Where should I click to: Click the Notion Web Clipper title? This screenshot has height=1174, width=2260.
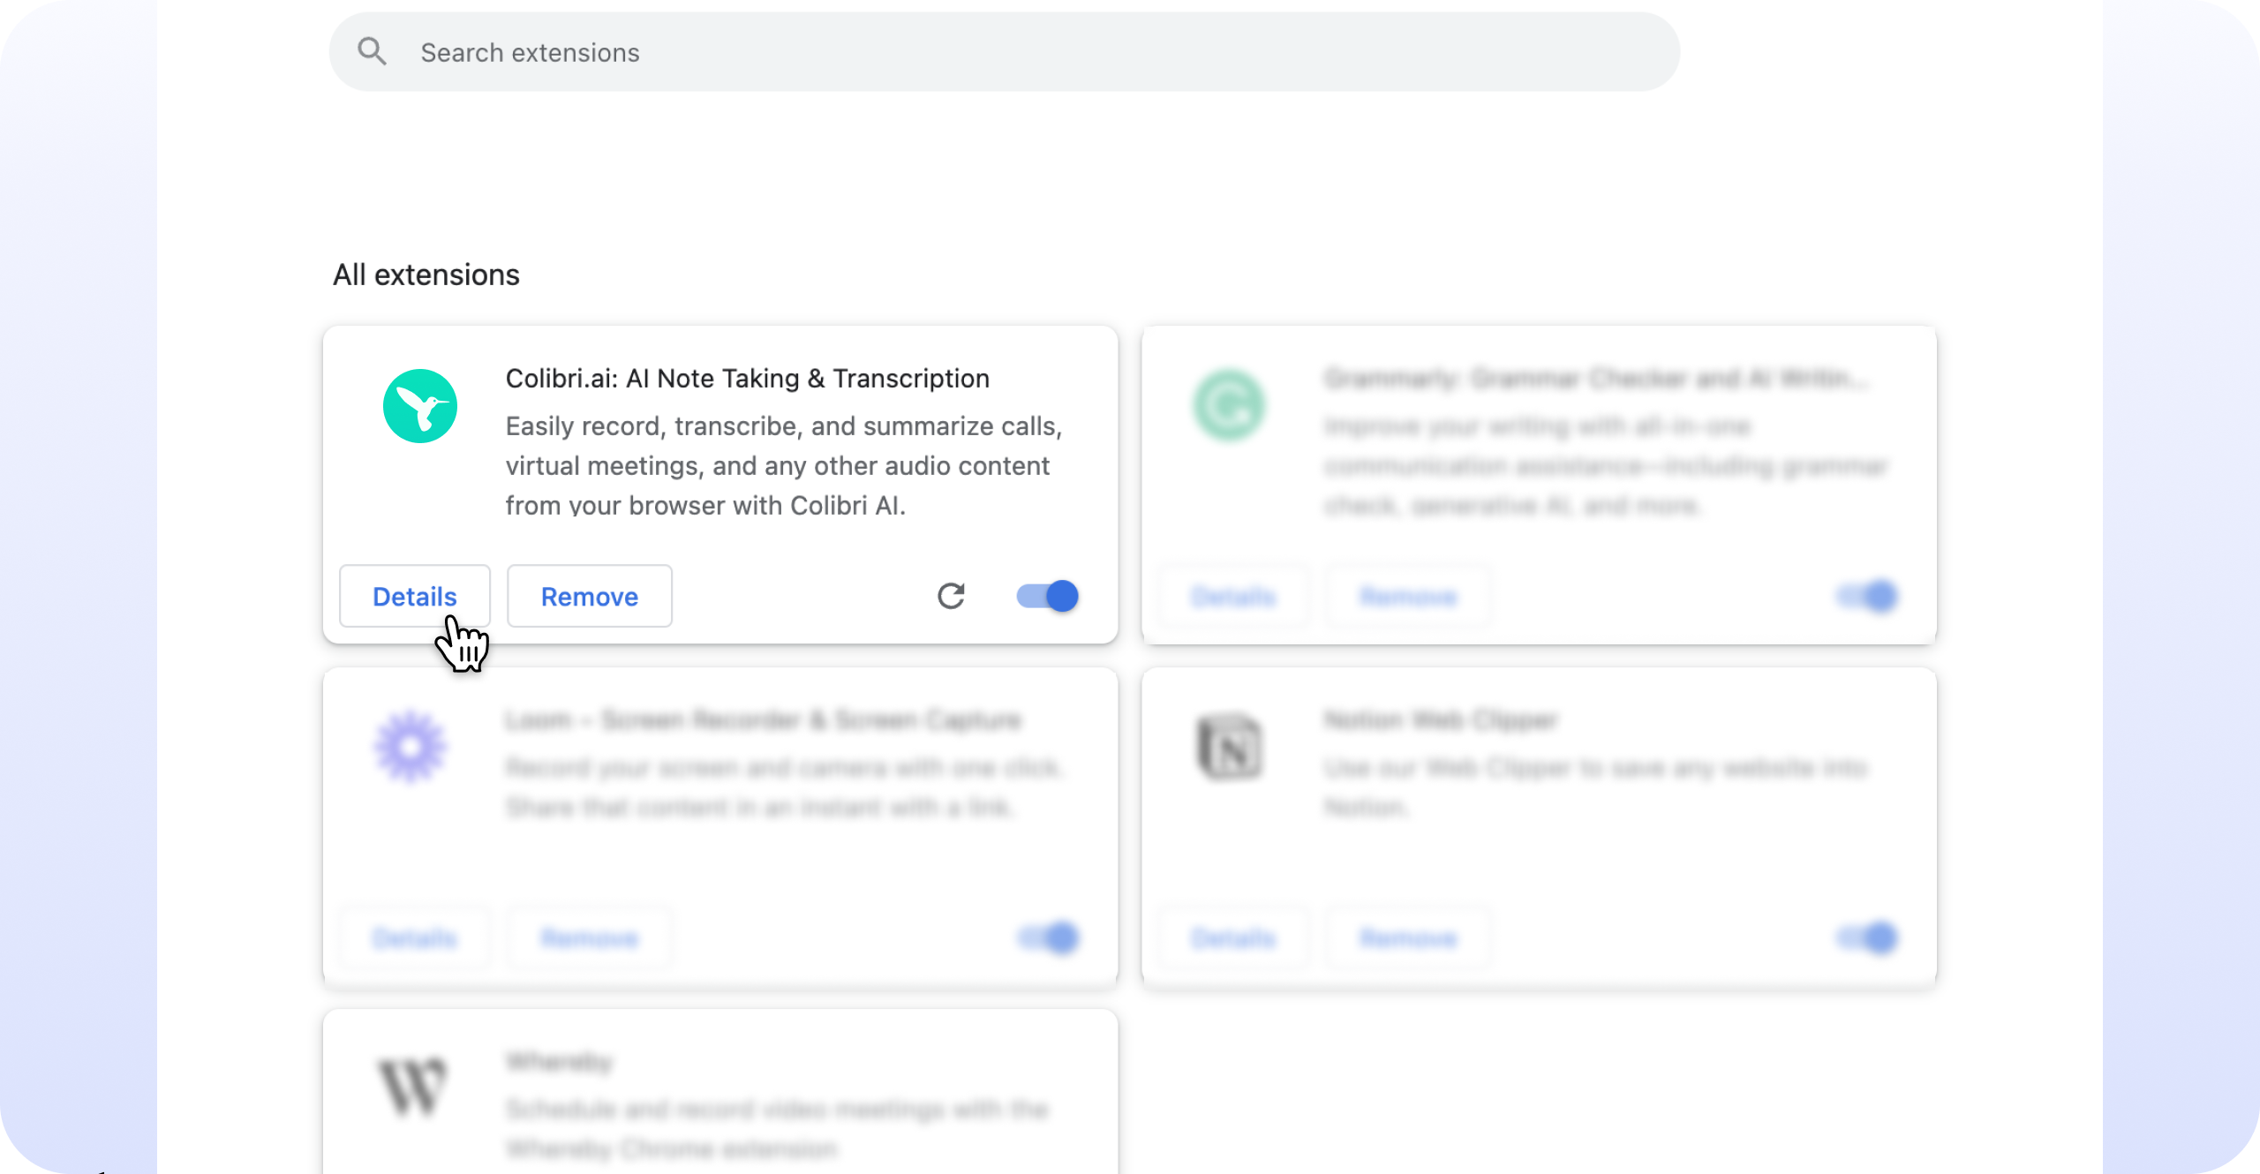coord(1441,720)
